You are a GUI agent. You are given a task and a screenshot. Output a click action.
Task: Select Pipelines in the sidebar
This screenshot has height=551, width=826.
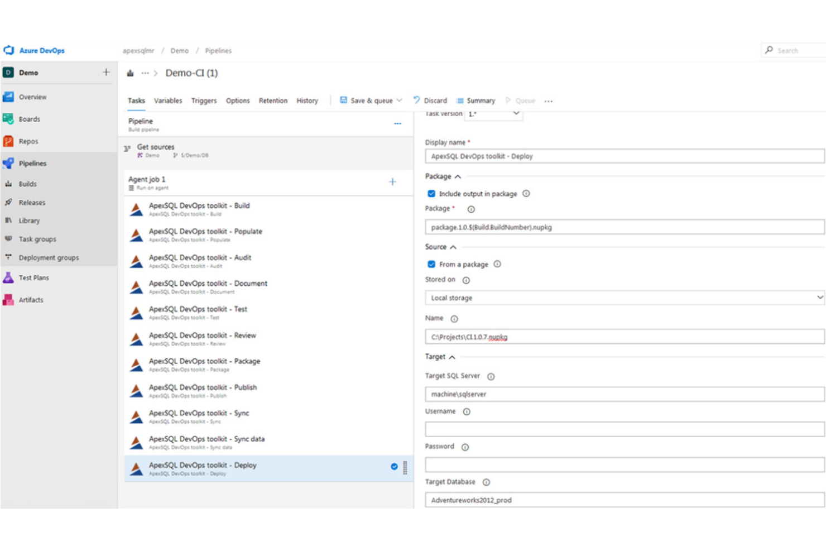pos(32,163)
